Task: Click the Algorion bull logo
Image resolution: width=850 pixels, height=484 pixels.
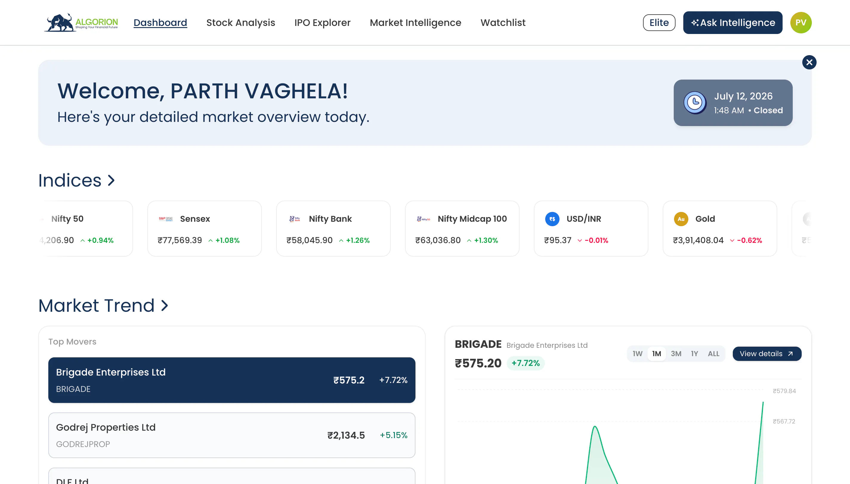Action: click(81, 23)
